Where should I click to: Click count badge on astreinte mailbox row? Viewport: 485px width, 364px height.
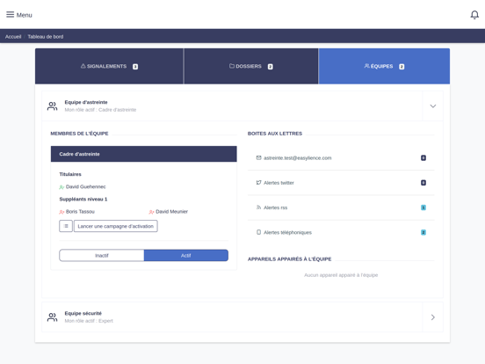coord(423,158)
